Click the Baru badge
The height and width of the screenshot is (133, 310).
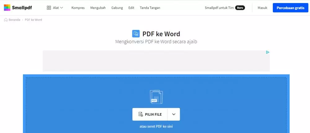click(240, 8)
